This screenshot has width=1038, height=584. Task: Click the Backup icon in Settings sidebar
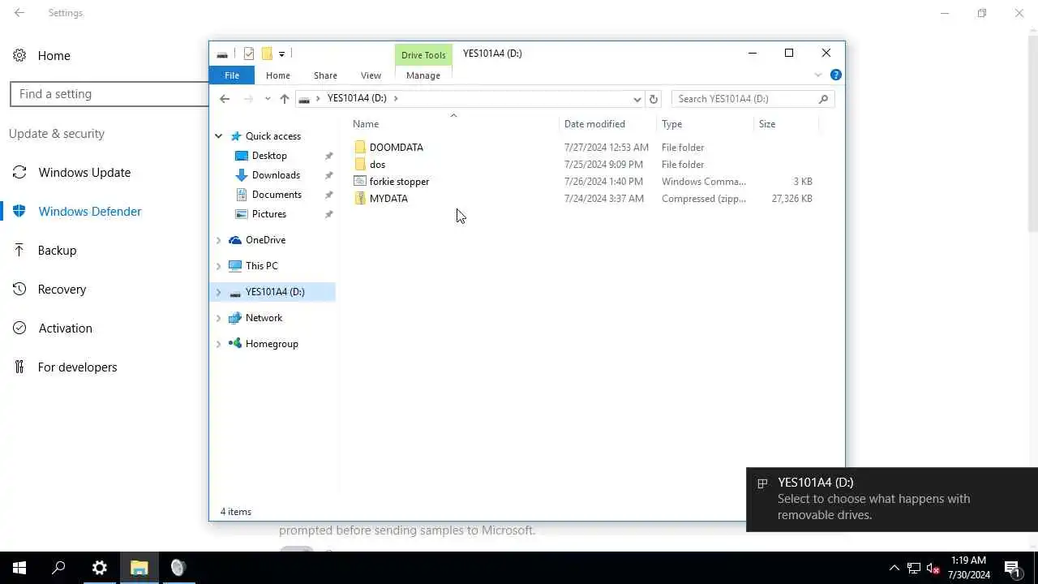coord(19,250)
